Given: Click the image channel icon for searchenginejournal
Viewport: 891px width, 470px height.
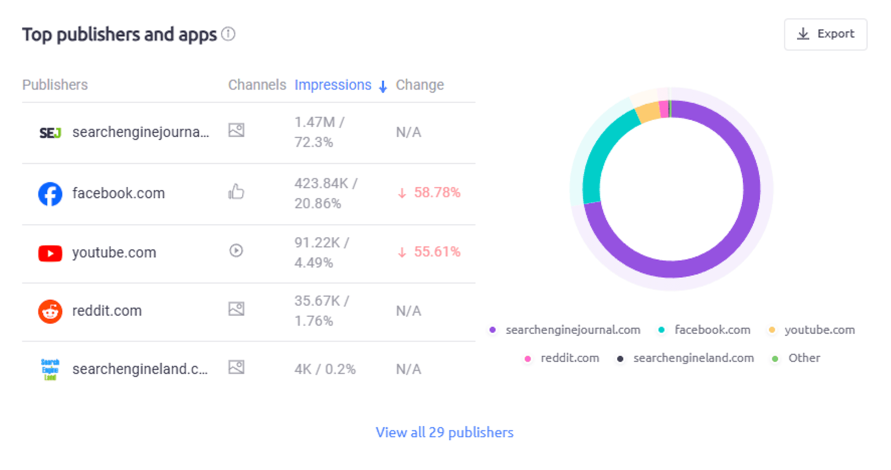Looking at the screenshot, I should pyautogui.click(x=236, y=130).
